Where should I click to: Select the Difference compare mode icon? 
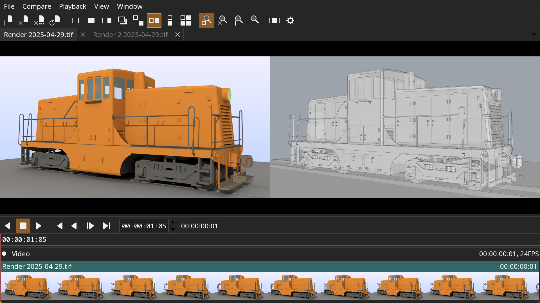click(138, 20)
